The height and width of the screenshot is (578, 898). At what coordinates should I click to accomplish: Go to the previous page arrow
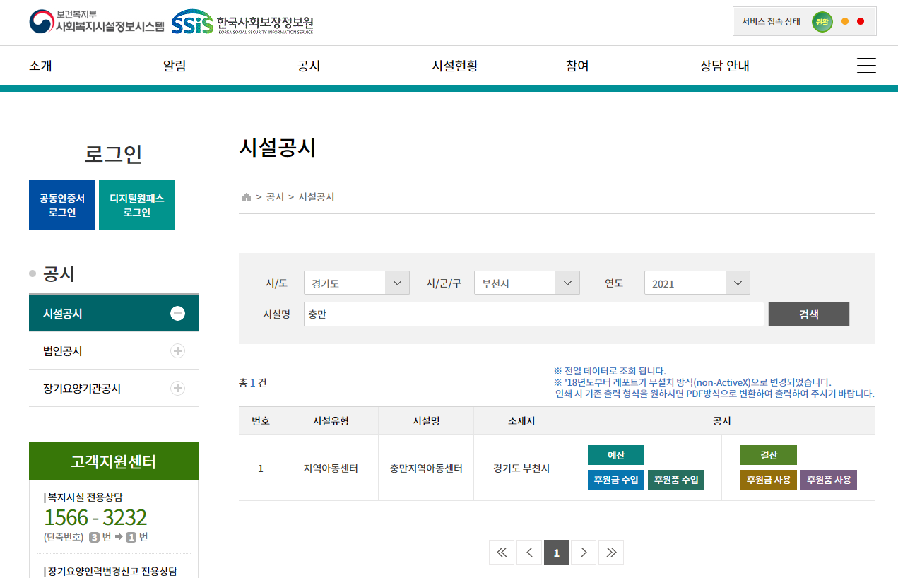click(529, 553)
